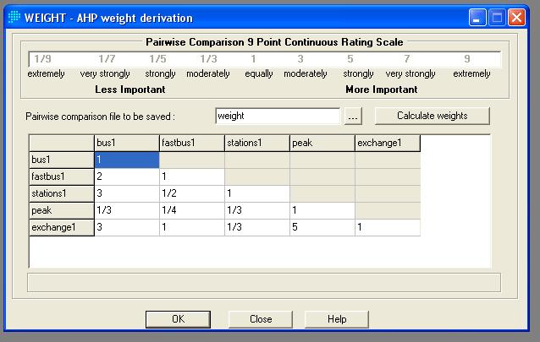Select the peak row, fastbus1 column cell with 1/4
Viewport: 540px width, 342px height.
pos(191,210)
